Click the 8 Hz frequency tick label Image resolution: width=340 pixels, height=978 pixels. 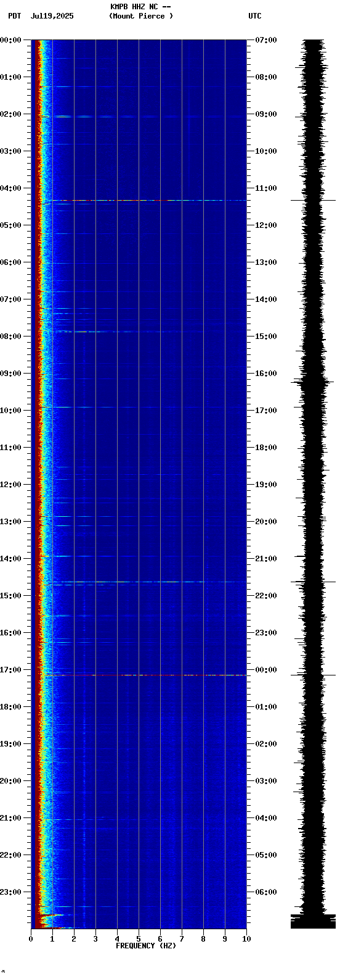coord(203,939)
